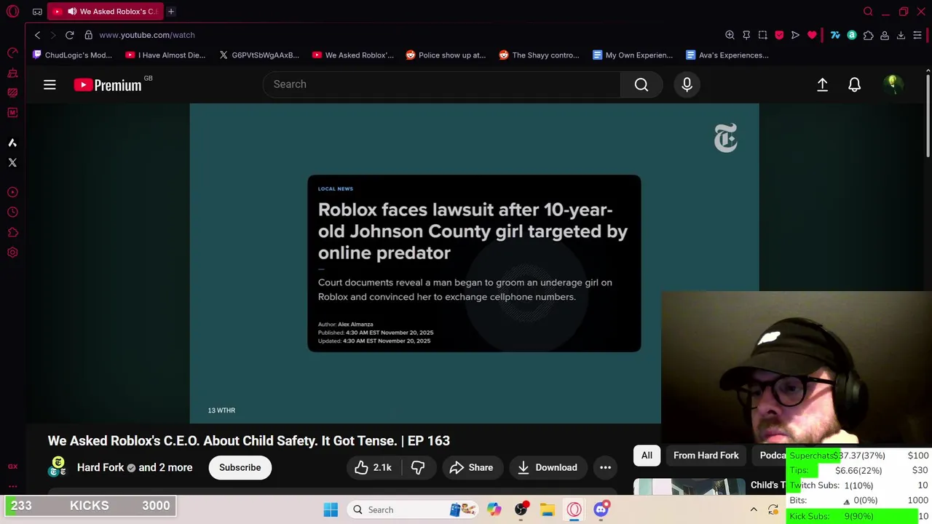Open the striped monitor icon in sidebar
Viewport: 932px width, 524px height.
[12, 92]
